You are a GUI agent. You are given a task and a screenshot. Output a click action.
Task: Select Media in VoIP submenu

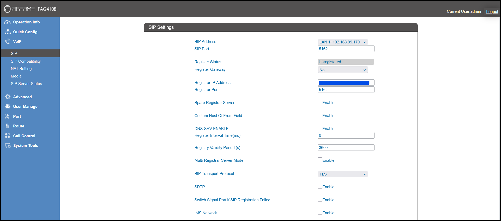pyautogui.click(x=16, y=76)
